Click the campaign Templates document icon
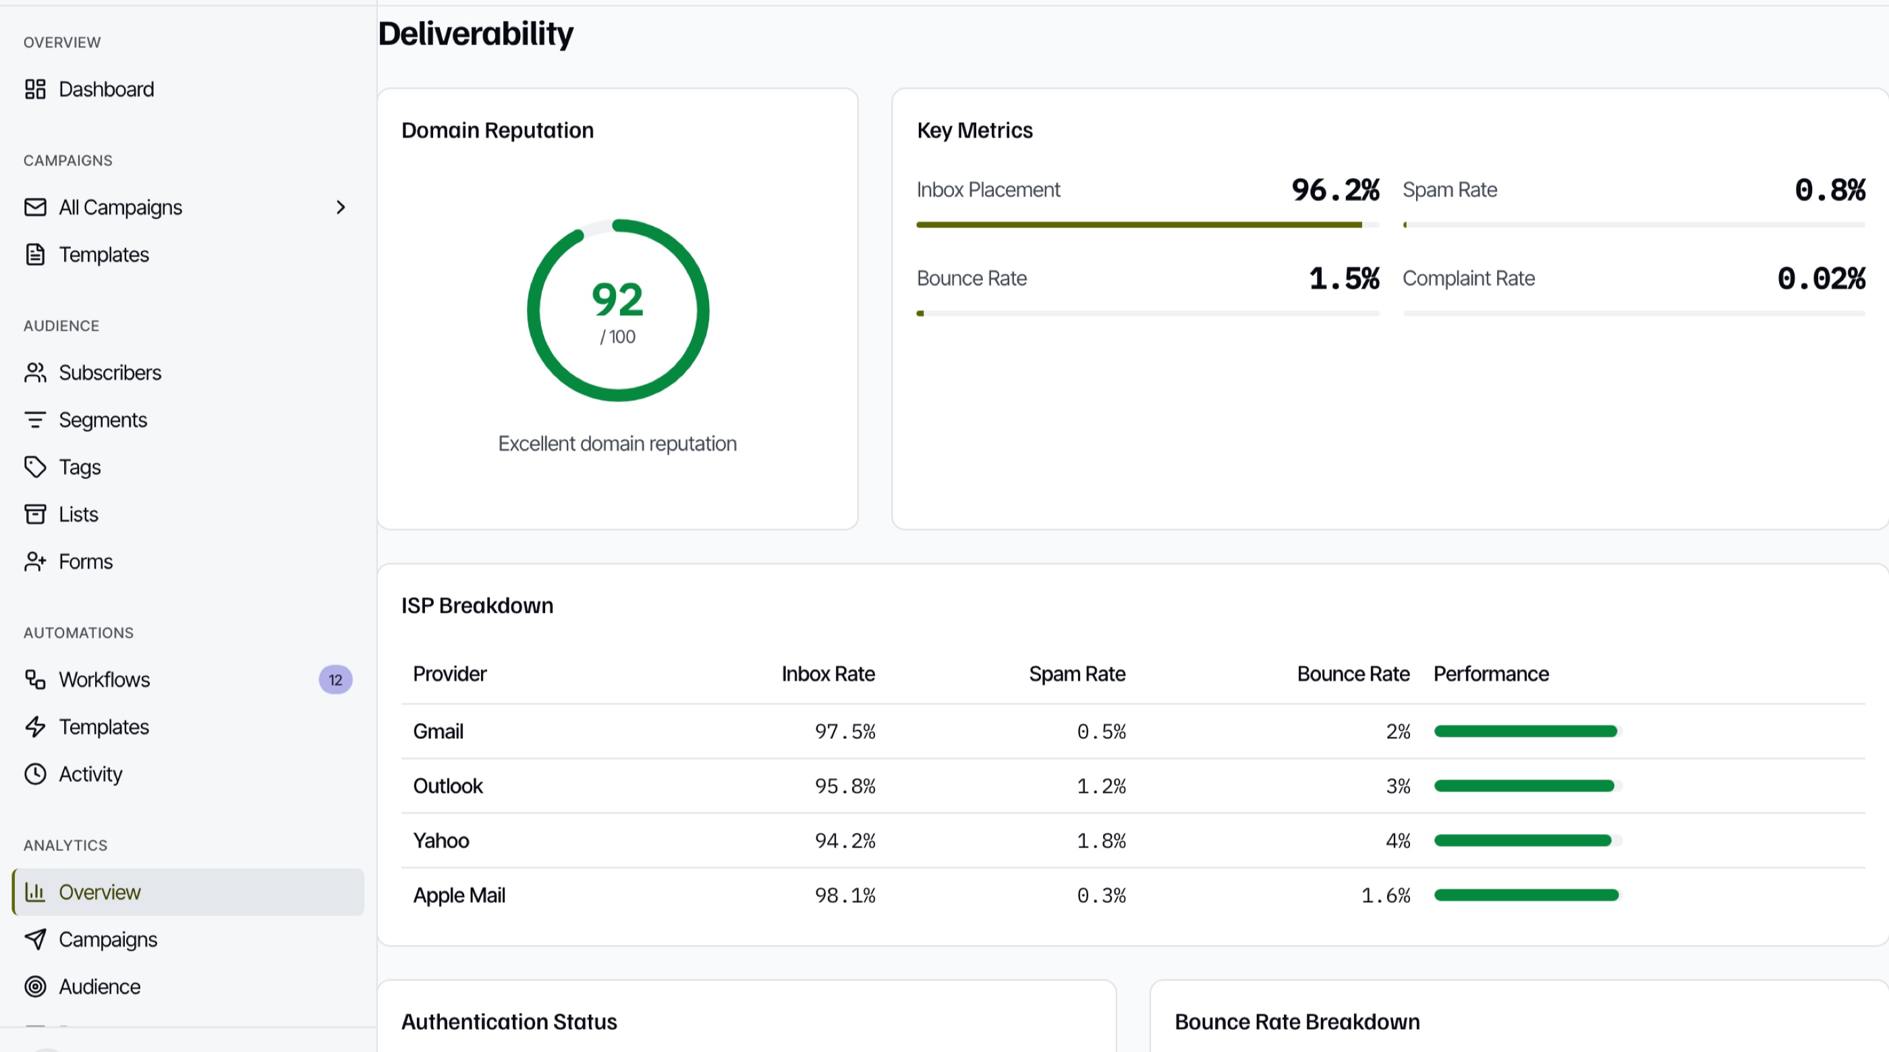This screenshot has width=1889, height=1052. click(35, 254)
